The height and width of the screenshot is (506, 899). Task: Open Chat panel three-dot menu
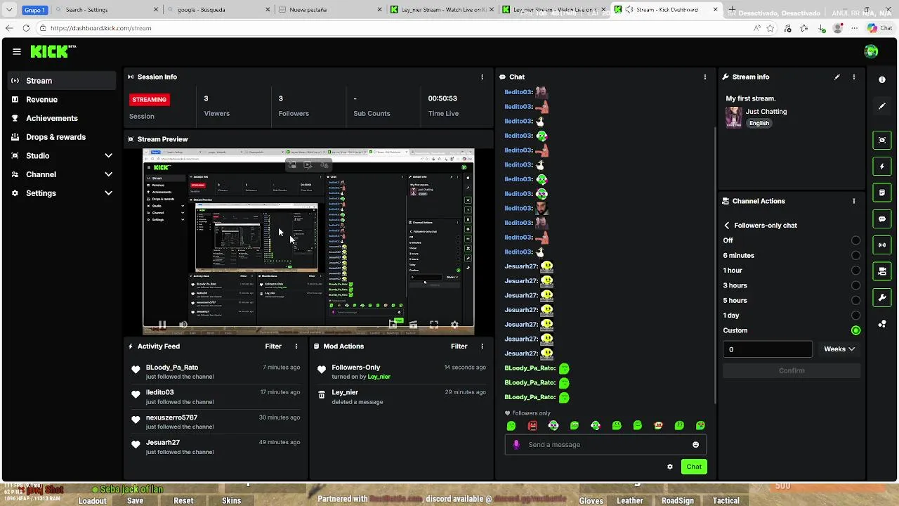pos(705,77)
